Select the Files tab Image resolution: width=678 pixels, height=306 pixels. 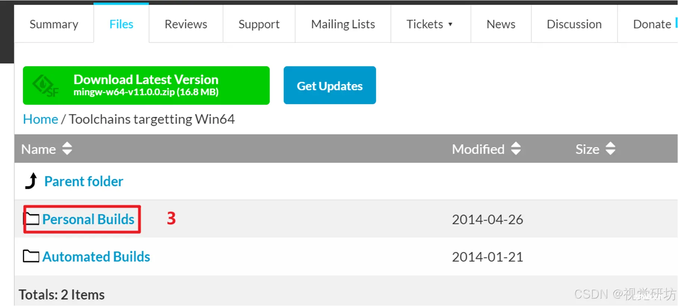click(121, 24)
